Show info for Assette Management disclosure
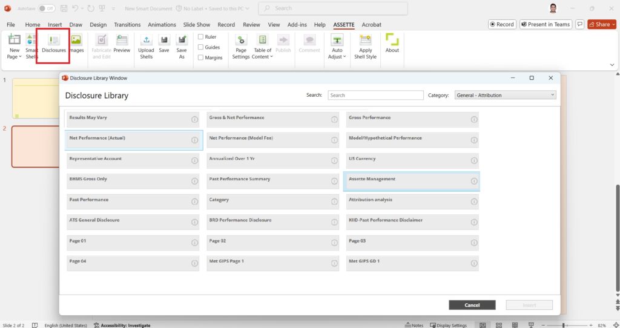The width and height of the screenshot is (620, 328). coord(474,181)
